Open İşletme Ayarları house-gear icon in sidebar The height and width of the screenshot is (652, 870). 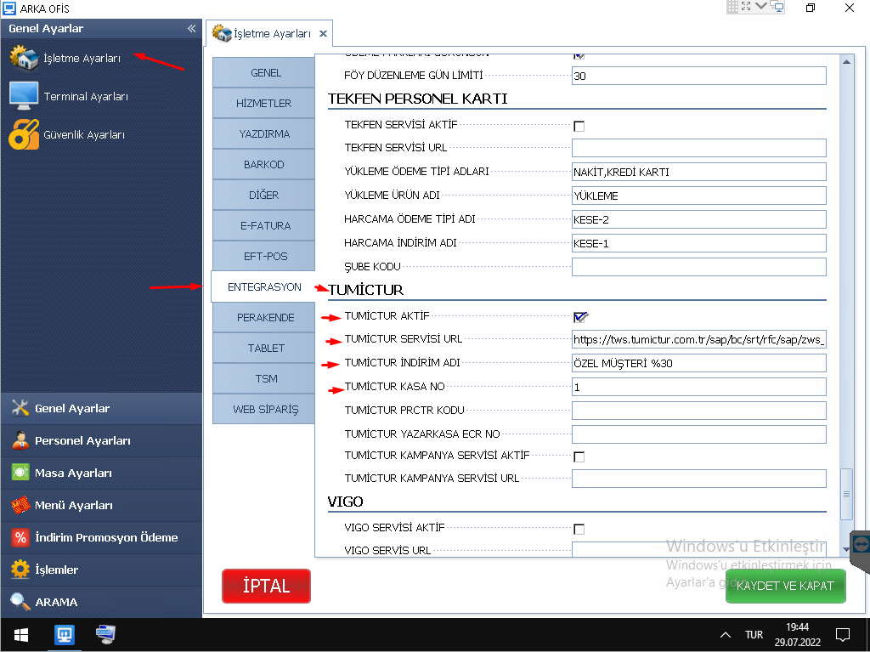[x=23, y=58]
